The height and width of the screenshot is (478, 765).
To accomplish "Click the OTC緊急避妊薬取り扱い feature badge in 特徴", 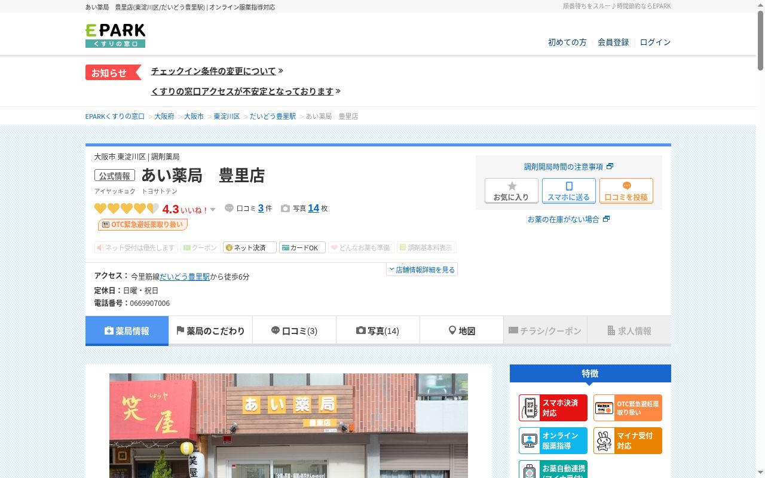I will pos(628,407).
